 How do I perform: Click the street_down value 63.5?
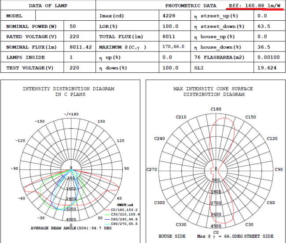[x=262, y=26]
